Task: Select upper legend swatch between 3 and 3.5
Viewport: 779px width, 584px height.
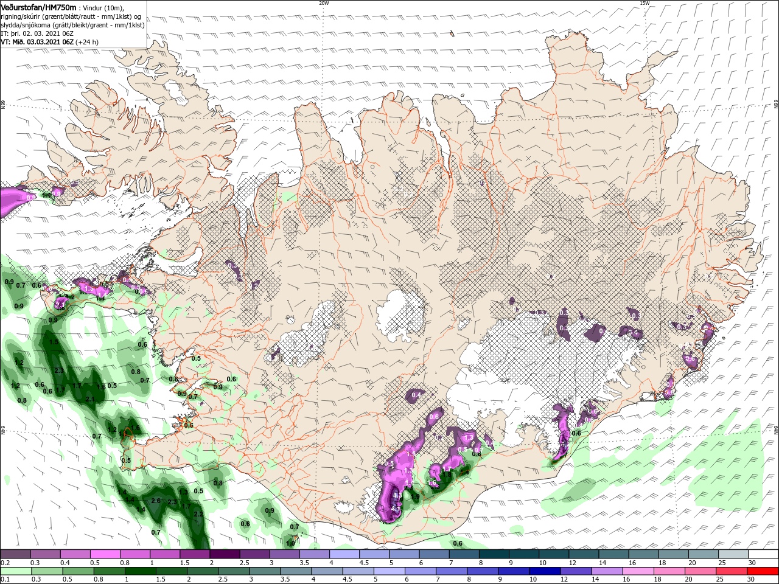Action: coord(284,554)
